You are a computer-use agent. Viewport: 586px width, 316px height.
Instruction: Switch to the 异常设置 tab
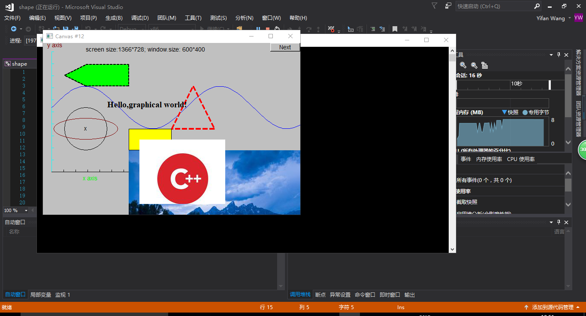tap(340, 295)
